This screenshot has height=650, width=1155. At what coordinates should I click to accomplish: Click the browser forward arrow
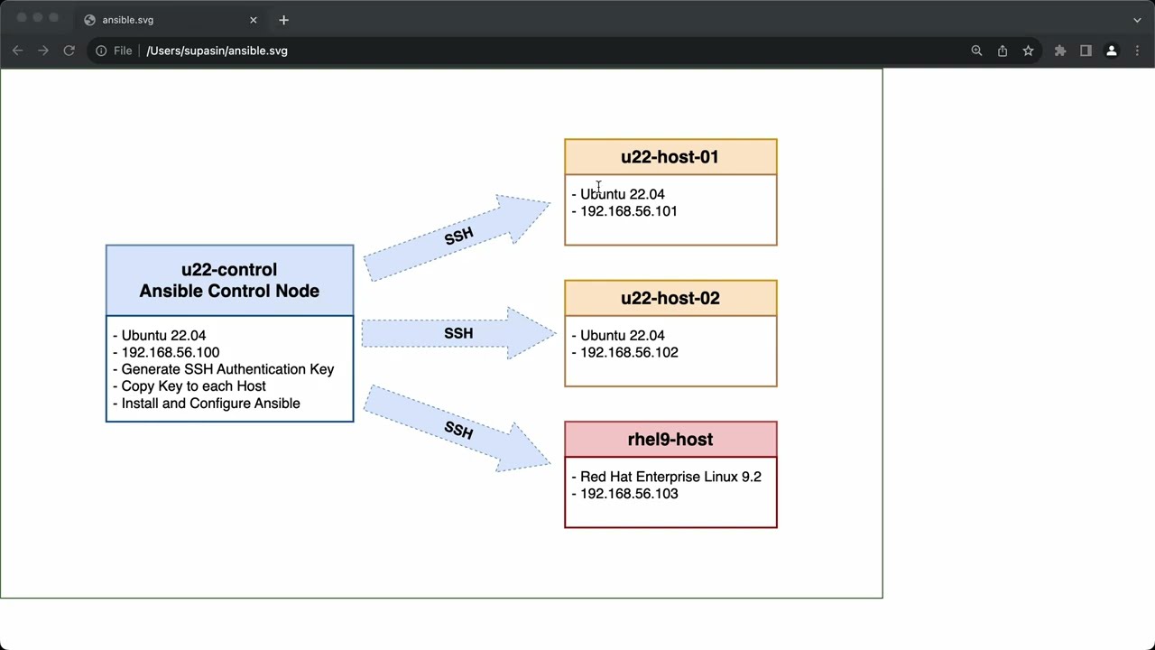(x=43, y=51)
